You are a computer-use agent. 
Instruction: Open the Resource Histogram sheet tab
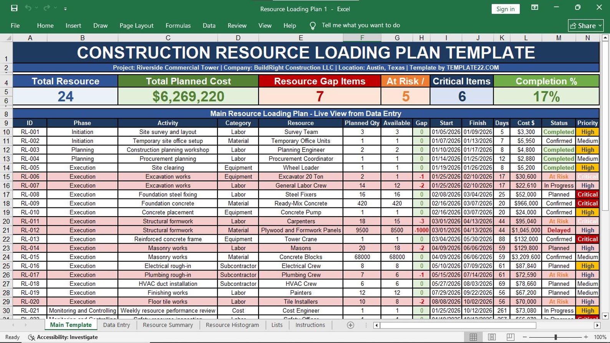pos(232,325)
